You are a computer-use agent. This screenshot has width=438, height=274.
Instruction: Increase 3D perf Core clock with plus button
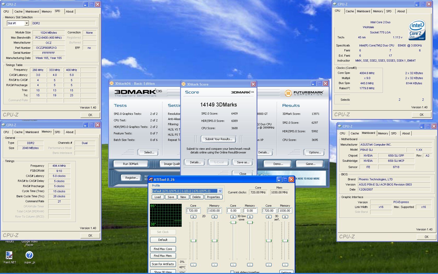click(x=269, y=217)
